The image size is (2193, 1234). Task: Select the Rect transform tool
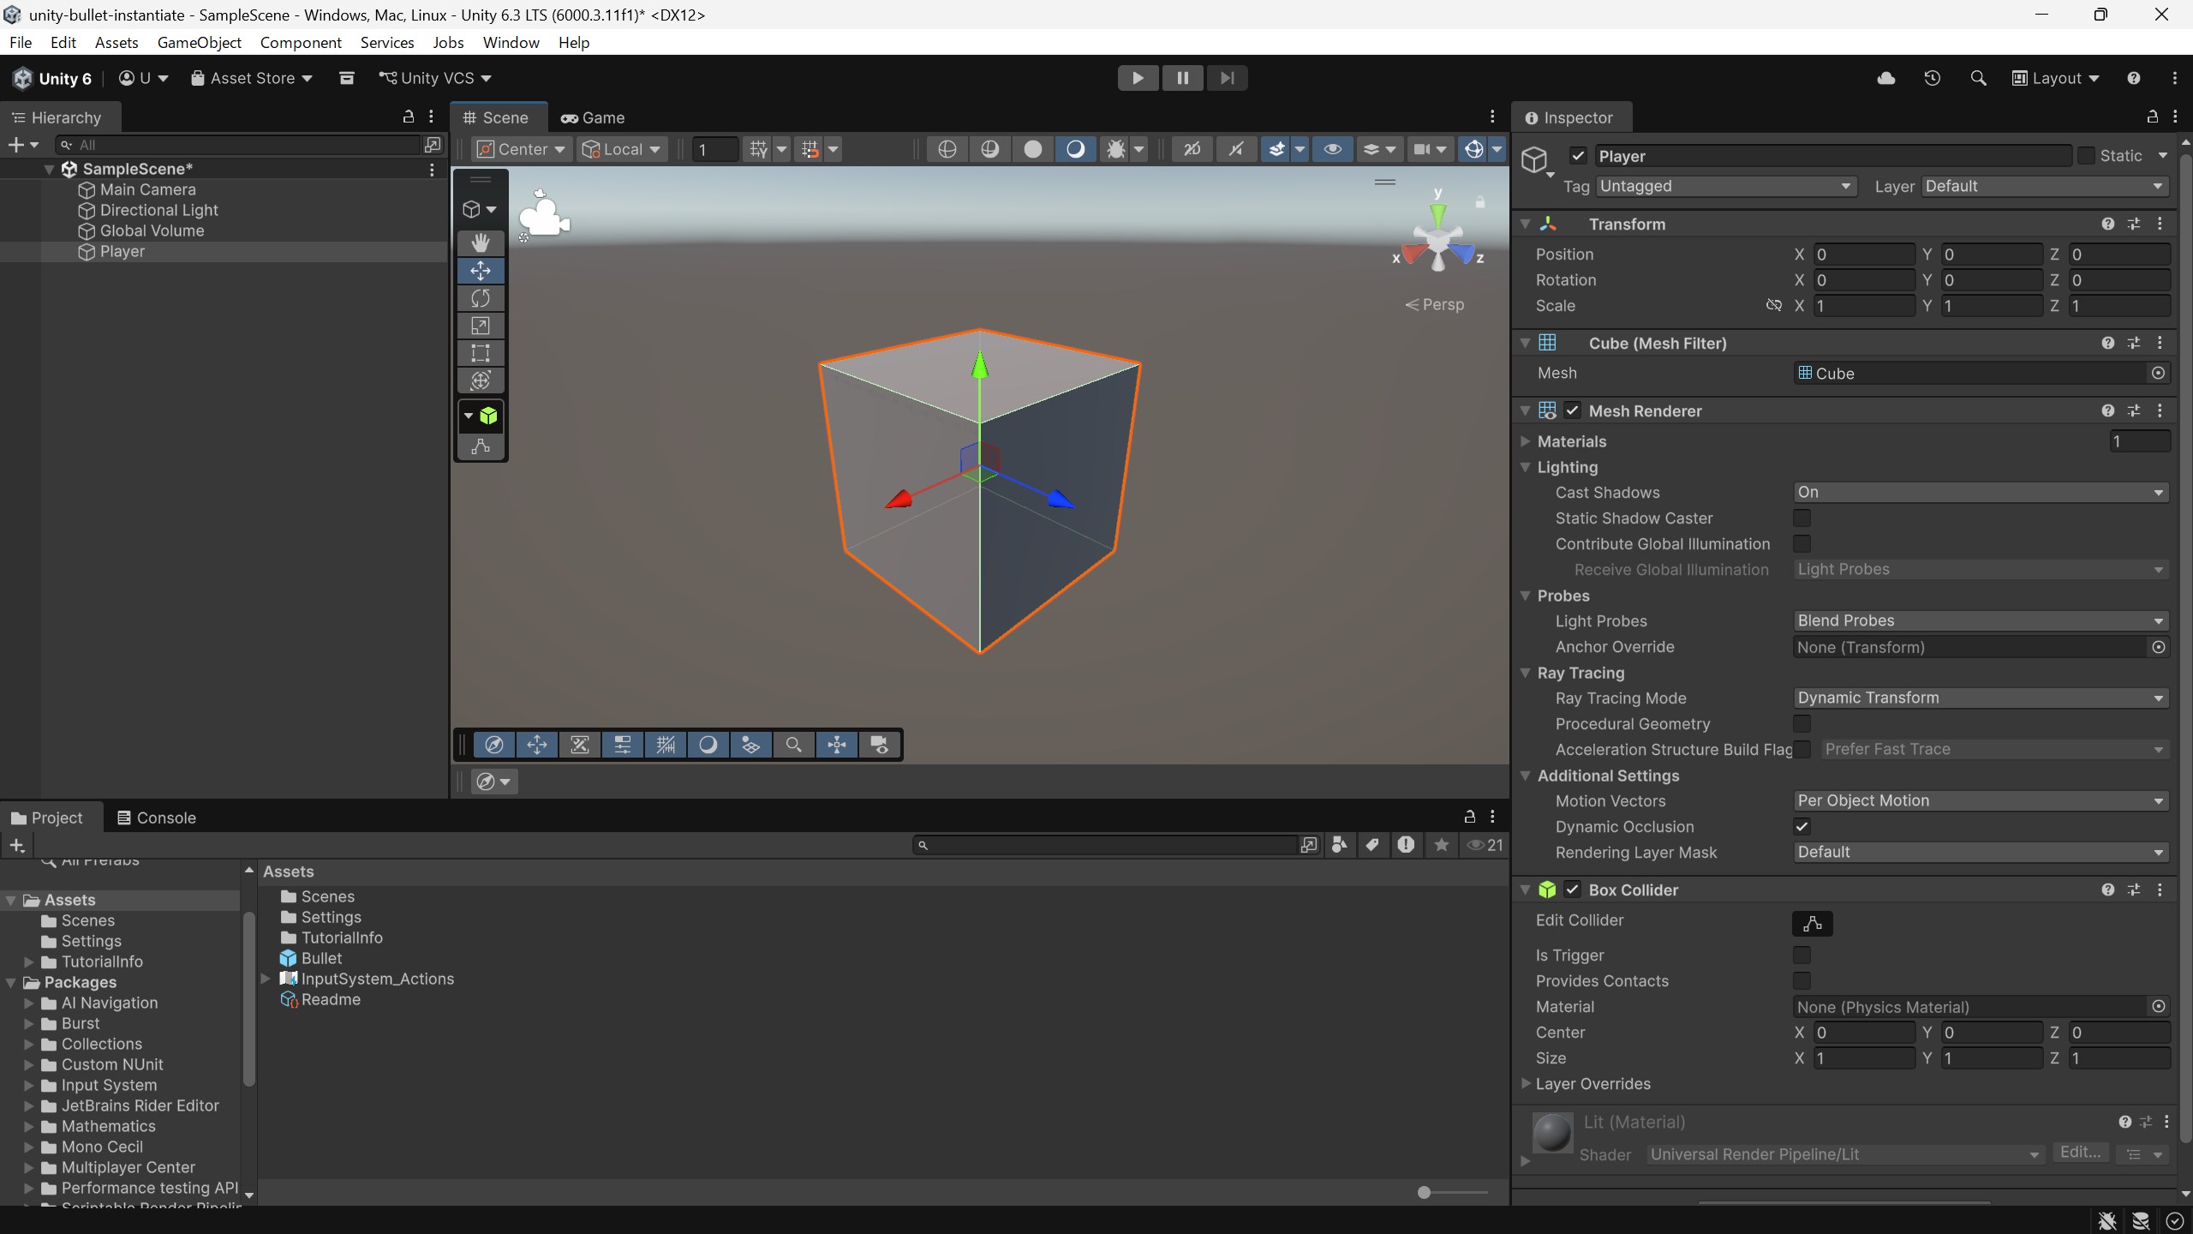(x=481, y=353)
